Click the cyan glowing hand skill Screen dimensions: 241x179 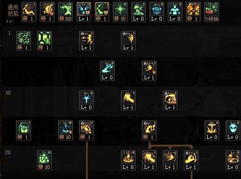pos(107,71)
